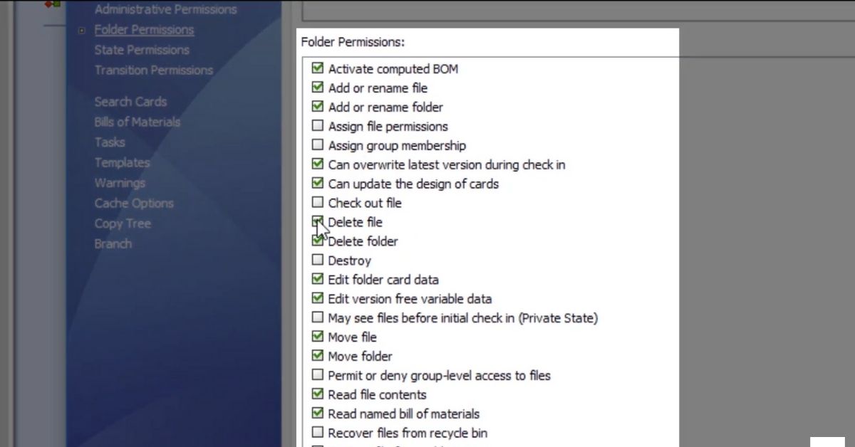Enable the Destroy permission checkbox
The height and width of the screenshot is (447, 855).
318,261
